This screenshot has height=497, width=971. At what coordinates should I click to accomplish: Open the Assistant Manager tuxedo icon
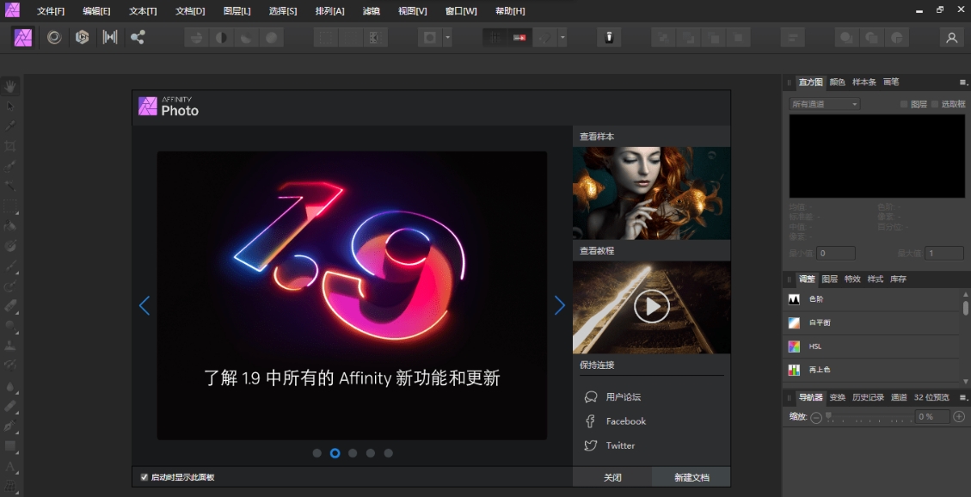click(x=609, y=38)
